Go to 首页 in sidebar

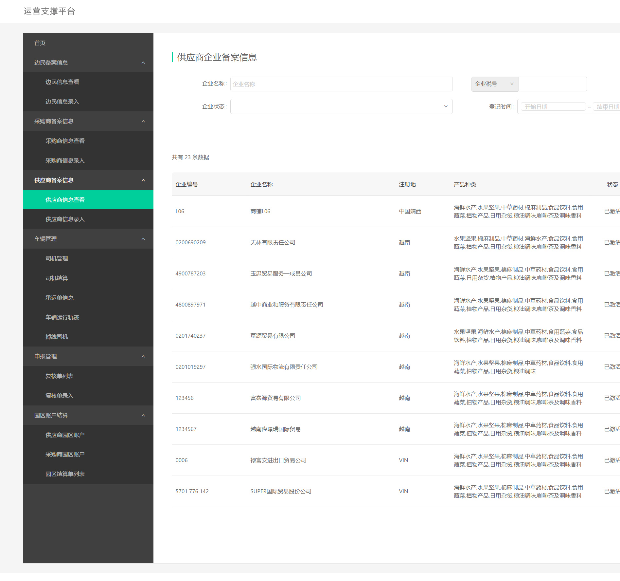[x=40, y=43]
